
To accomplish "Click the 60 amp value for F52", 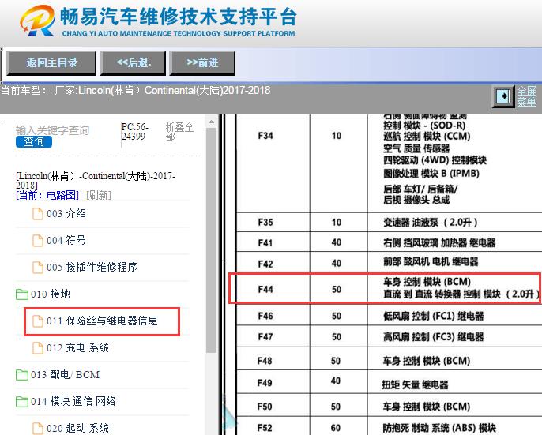I will point(335,428).
